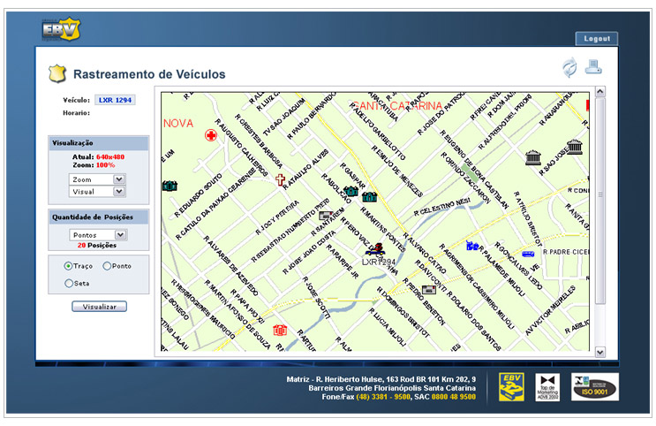
Task: Select the Seta radio button
Action: pos(69,283)
